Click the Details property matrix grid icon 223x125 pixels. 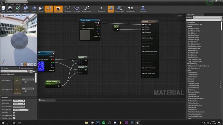[31, 71]
